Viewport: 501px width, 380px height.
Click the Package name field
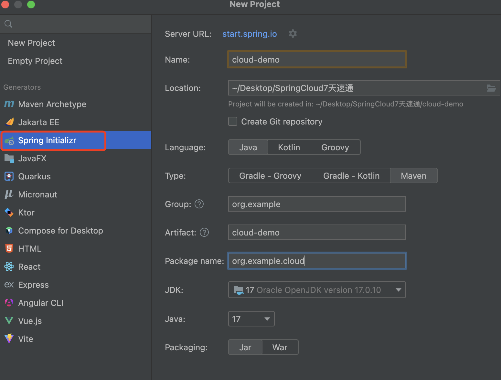tap(317, 261)
